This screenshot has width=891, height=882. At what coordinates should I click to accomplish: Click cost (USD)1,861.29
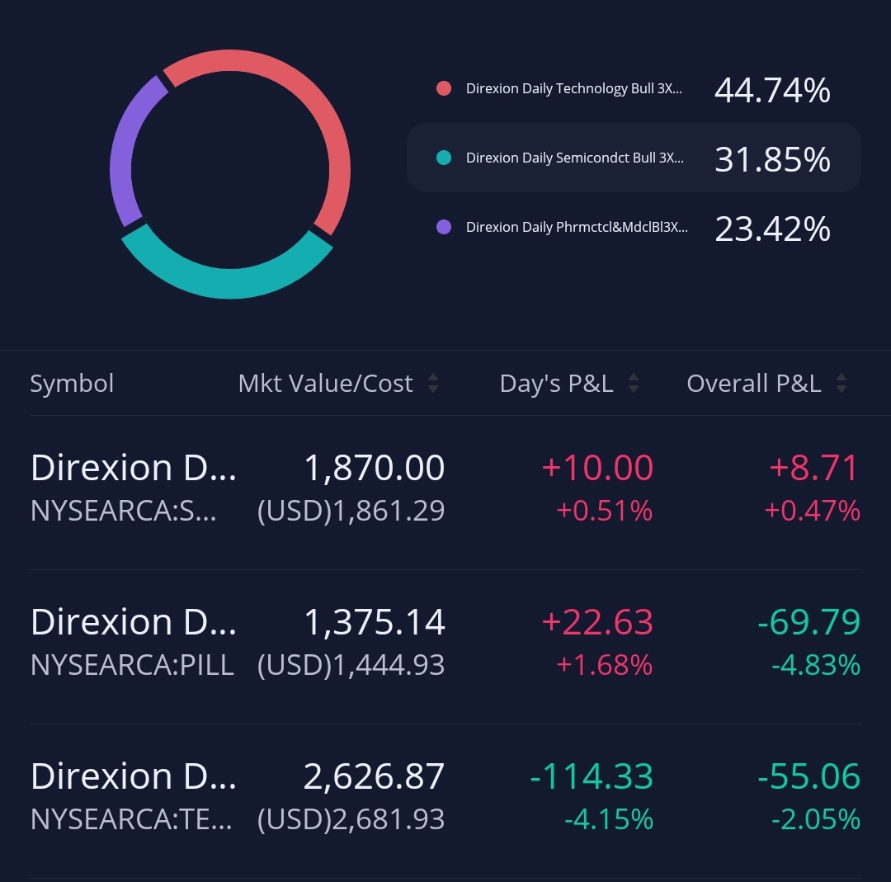(351, 511)
